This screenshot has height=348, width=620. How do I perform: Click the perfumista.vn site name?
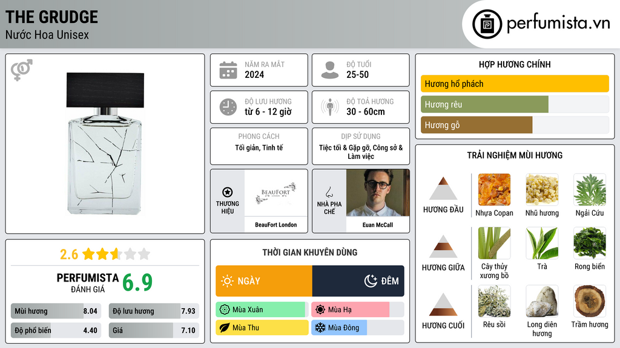tap(558, 24)
